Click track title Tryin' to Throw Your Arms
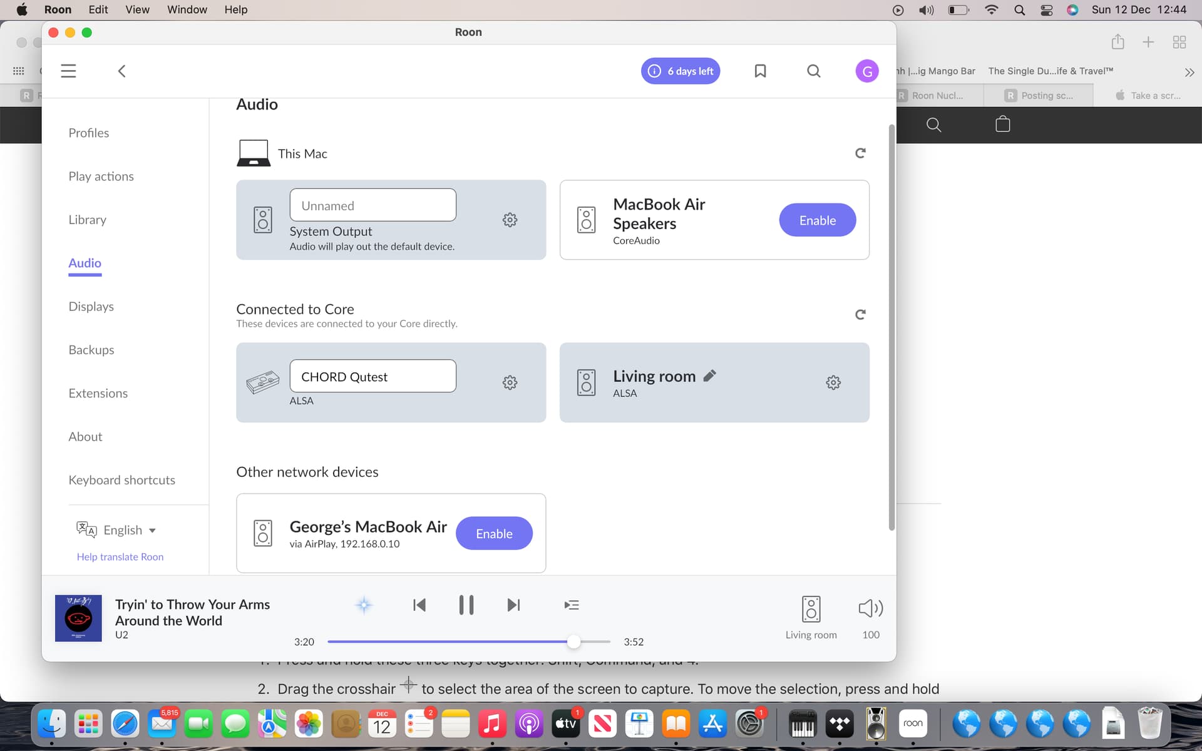The width and height of the screenshot is (1202, 751). 192,612
